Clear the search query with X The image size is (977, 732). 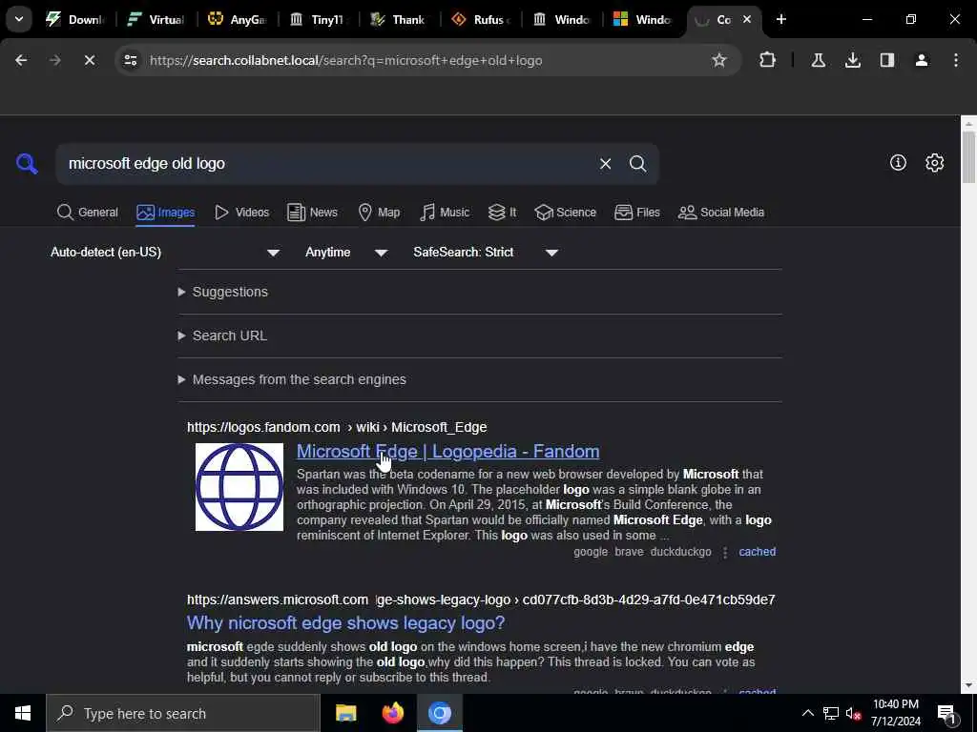605,164
